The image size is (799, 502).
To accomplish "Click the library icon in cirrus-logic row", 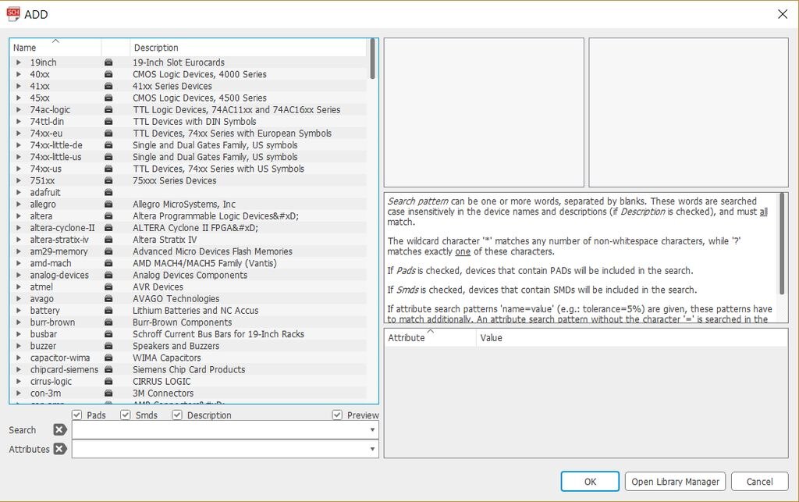I will coord(108,381).
